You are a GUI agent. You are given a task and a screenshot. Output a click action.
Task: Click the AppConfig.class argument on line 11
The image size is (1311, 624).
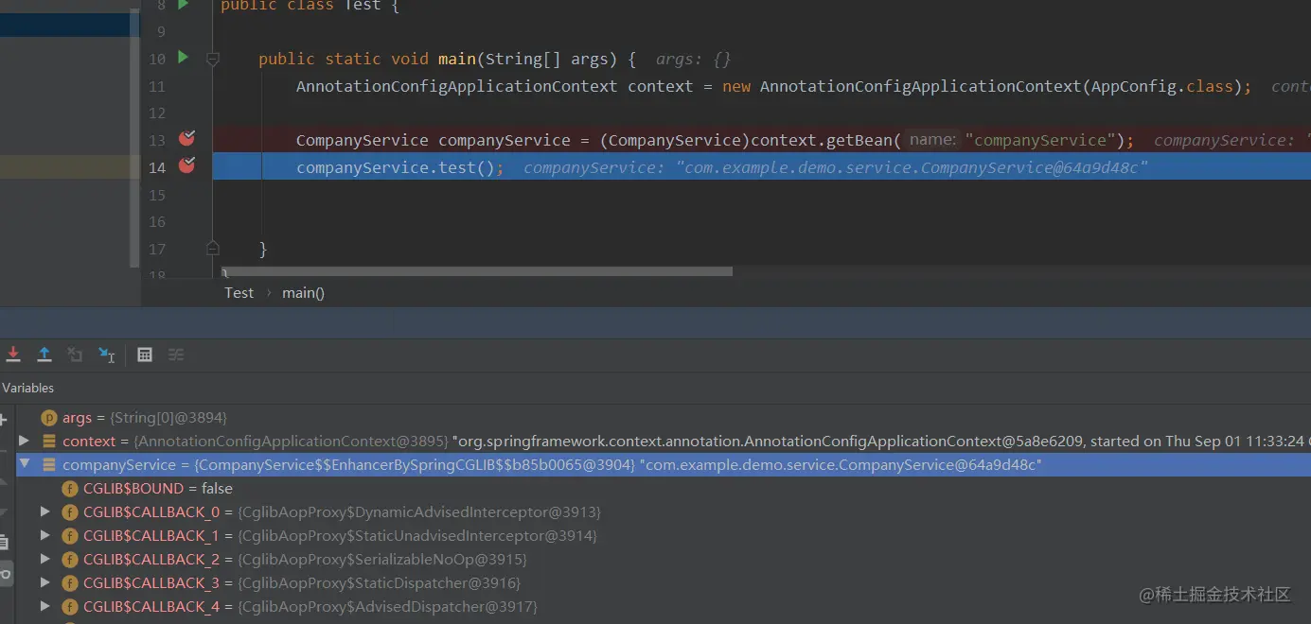[1162, 86]
